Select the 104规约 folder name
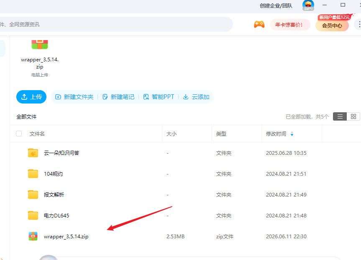The height and width of the screenshot is (260, 361). [x=53, y=174]
